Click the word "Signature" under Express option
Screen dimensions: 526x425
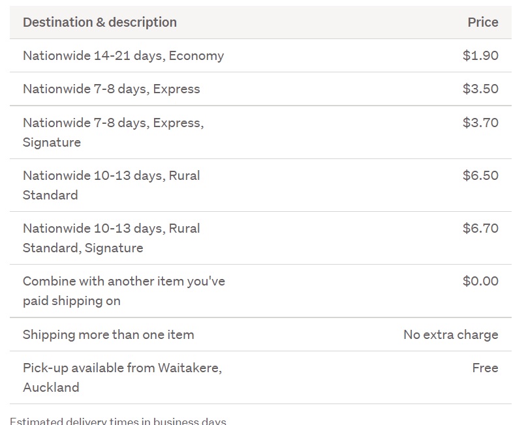52,142
